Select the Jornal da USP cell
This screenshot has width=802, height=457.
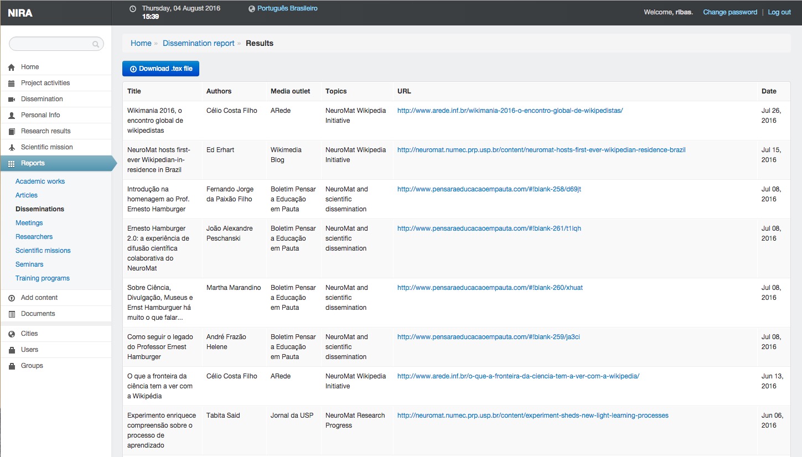[292, 416]
